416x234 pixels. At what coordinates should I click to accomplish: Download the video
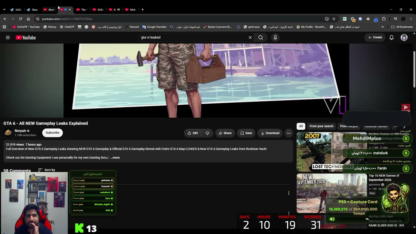[x=270, y=133]
